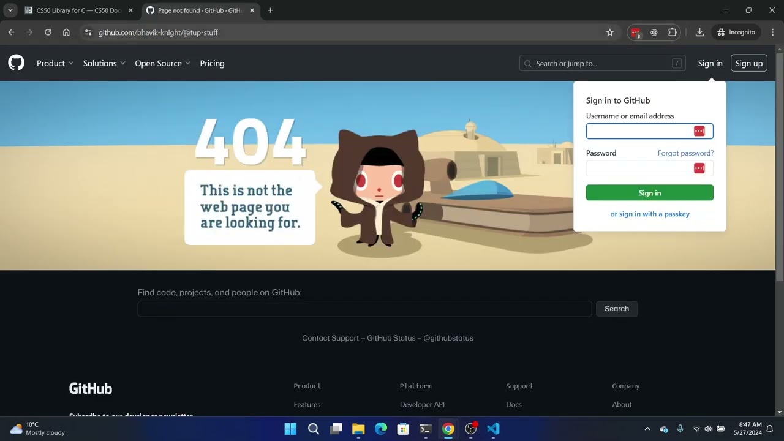Focus the Password field
This screenshot has height=441, width=784.
pos(649,168)
